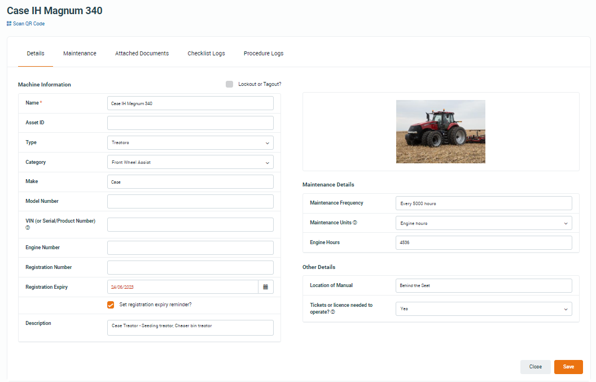
Task: Open the Registration Expiry calendar picker
Action: click(x=265, y=287)
